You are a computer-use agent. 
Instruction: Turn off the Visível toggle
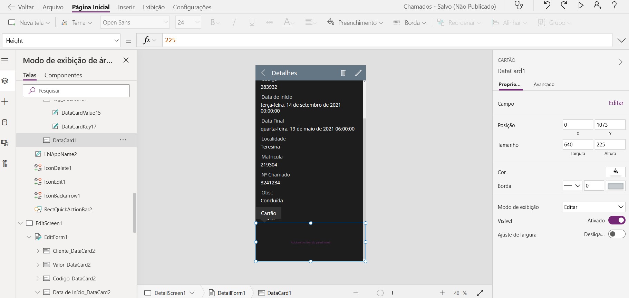pos(617,220)
